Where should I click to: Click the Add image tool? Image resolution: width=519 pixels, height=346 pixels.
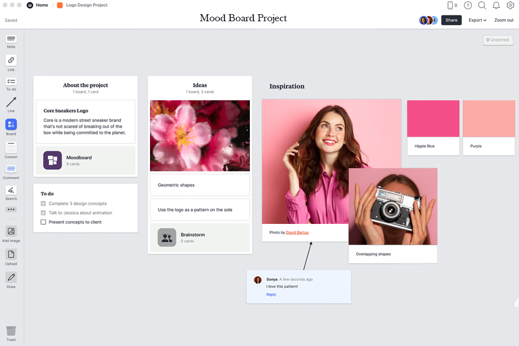[11, 231]
